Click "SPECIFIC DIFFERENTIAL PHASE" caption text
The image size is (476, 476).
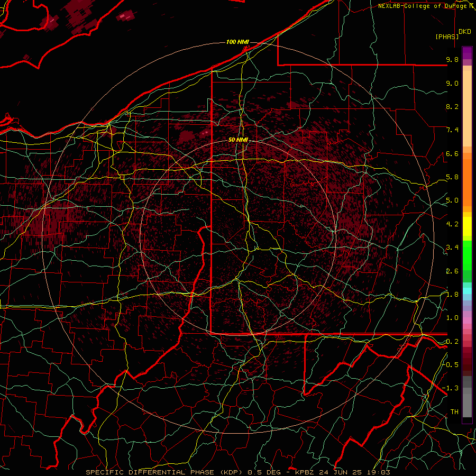[150, 472]
